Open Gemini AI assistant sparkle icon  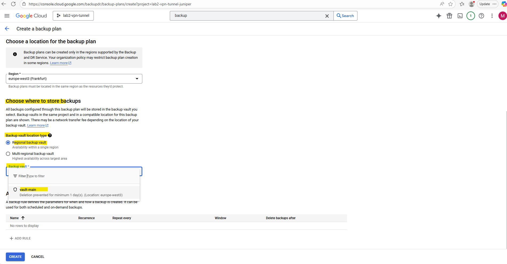click(x=438, y=16)
